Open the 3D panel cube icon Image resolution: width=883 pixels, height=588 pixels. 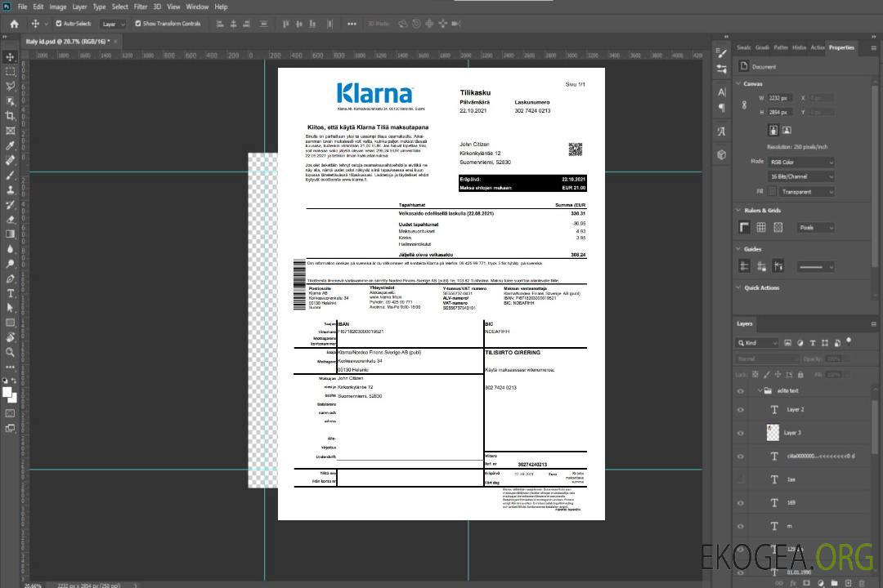click(x=722, y=154)
